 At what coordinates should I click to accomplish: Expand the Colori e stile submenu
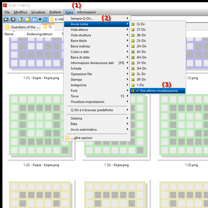[x=97, y=52]
